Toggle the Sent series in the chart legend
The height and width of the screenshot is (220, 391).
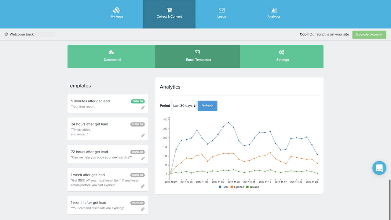pos(223,187)
